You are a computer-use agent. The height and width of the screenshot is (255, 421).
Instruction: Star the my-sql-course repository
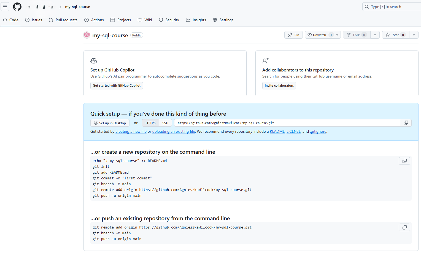coord(395,35)
